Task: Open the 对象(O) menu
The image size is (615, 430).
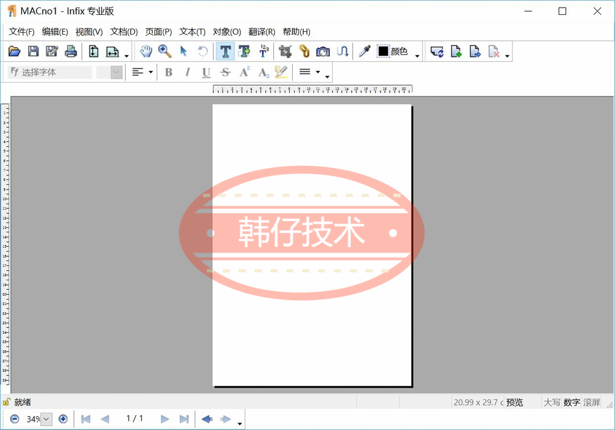Action: (x=227, y=32)
